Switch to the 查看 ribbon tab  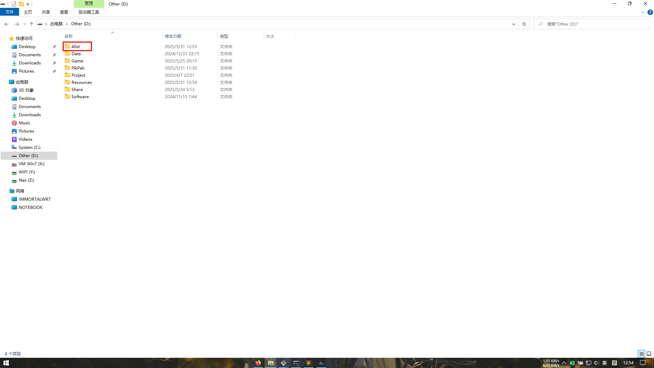(64, 12)
